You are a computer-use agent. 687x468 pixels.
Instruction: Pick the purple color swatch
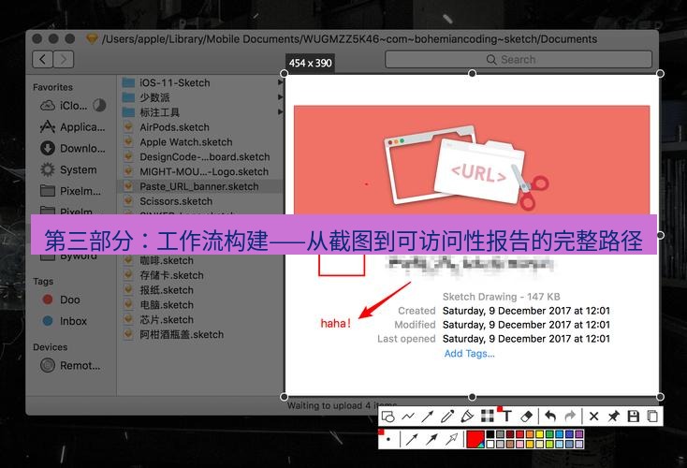coord(579,434)
